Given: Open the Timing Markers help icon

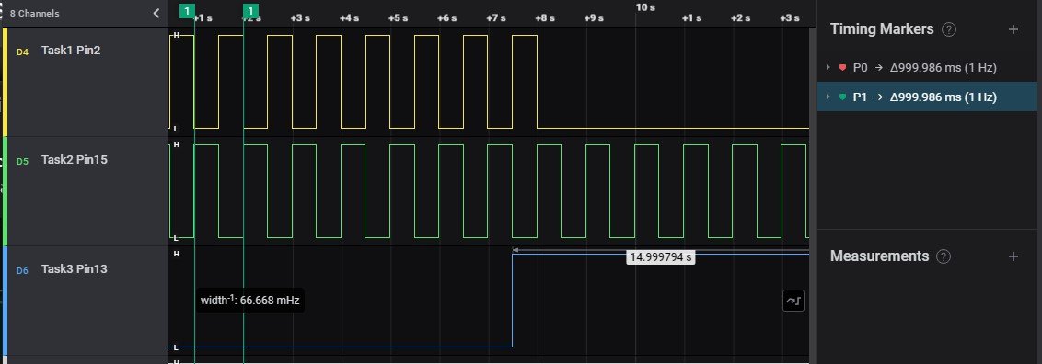Looking at the screenshot, I should click(949, 29).
